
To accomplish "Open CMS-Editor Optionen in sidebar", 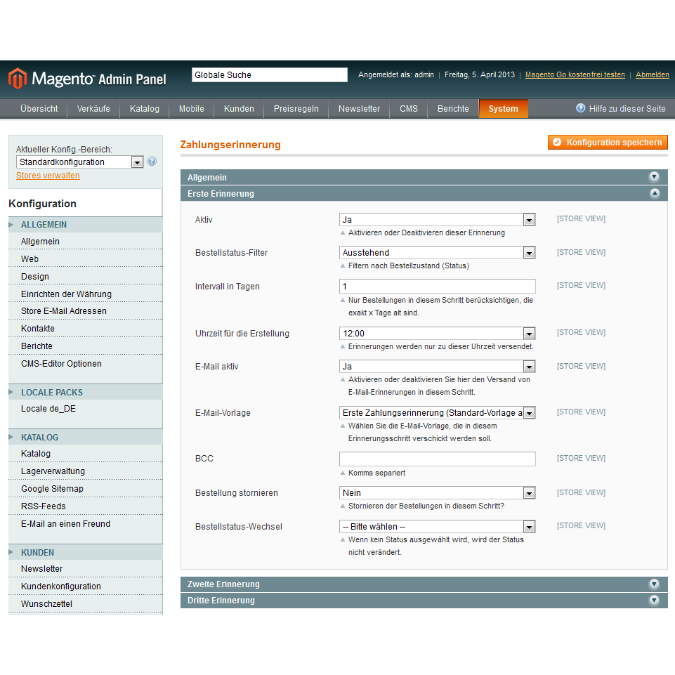I will (85, 364).
